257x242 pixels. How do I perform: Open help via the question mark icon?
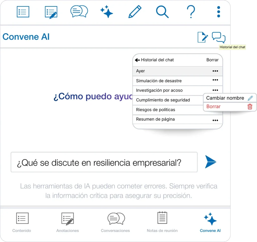tap(191, 12)
